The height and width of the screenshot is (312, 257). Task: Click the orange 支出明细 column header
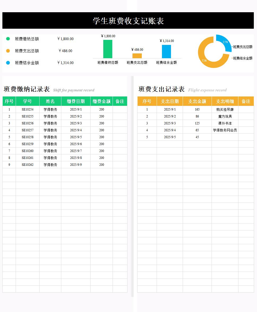225,101
